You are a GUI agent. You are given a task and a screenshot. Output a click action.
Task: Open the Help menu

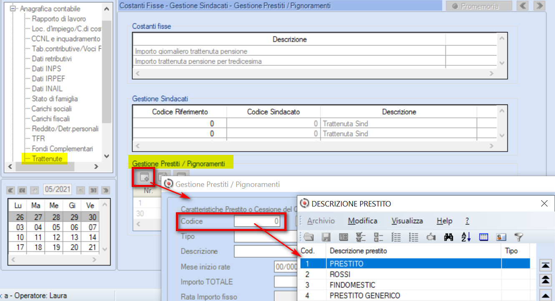[445, 221]
